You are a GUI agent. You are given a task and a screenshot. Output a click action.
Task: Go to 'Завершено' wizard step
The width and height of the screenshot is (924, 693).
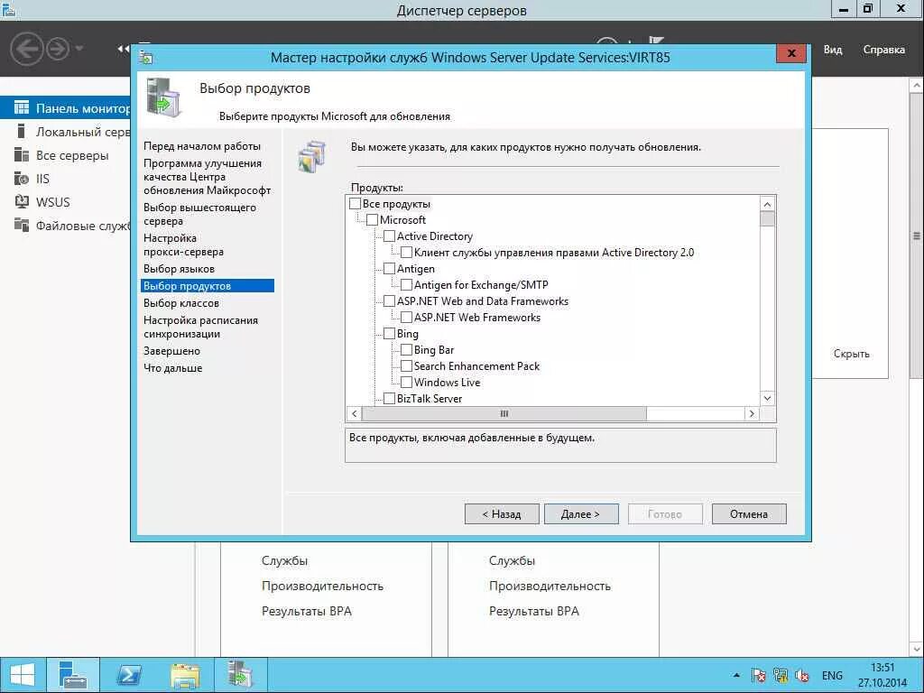coord(172,351)
